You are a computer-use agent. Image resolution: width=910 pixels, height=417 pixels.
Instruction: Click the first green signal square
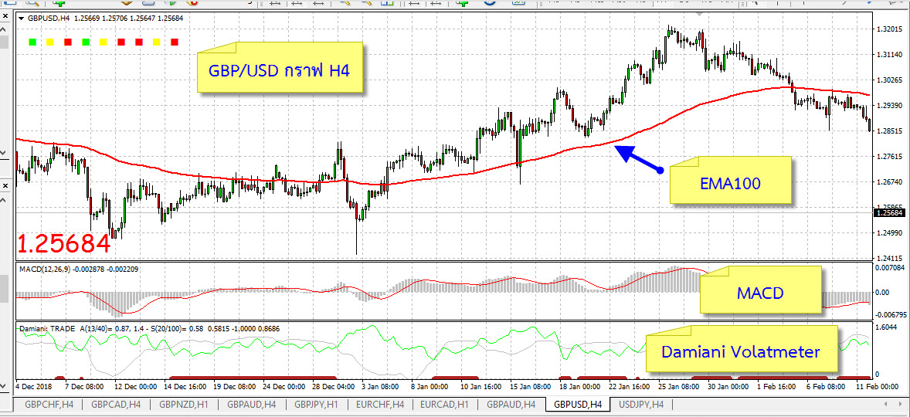click(31, 41)
